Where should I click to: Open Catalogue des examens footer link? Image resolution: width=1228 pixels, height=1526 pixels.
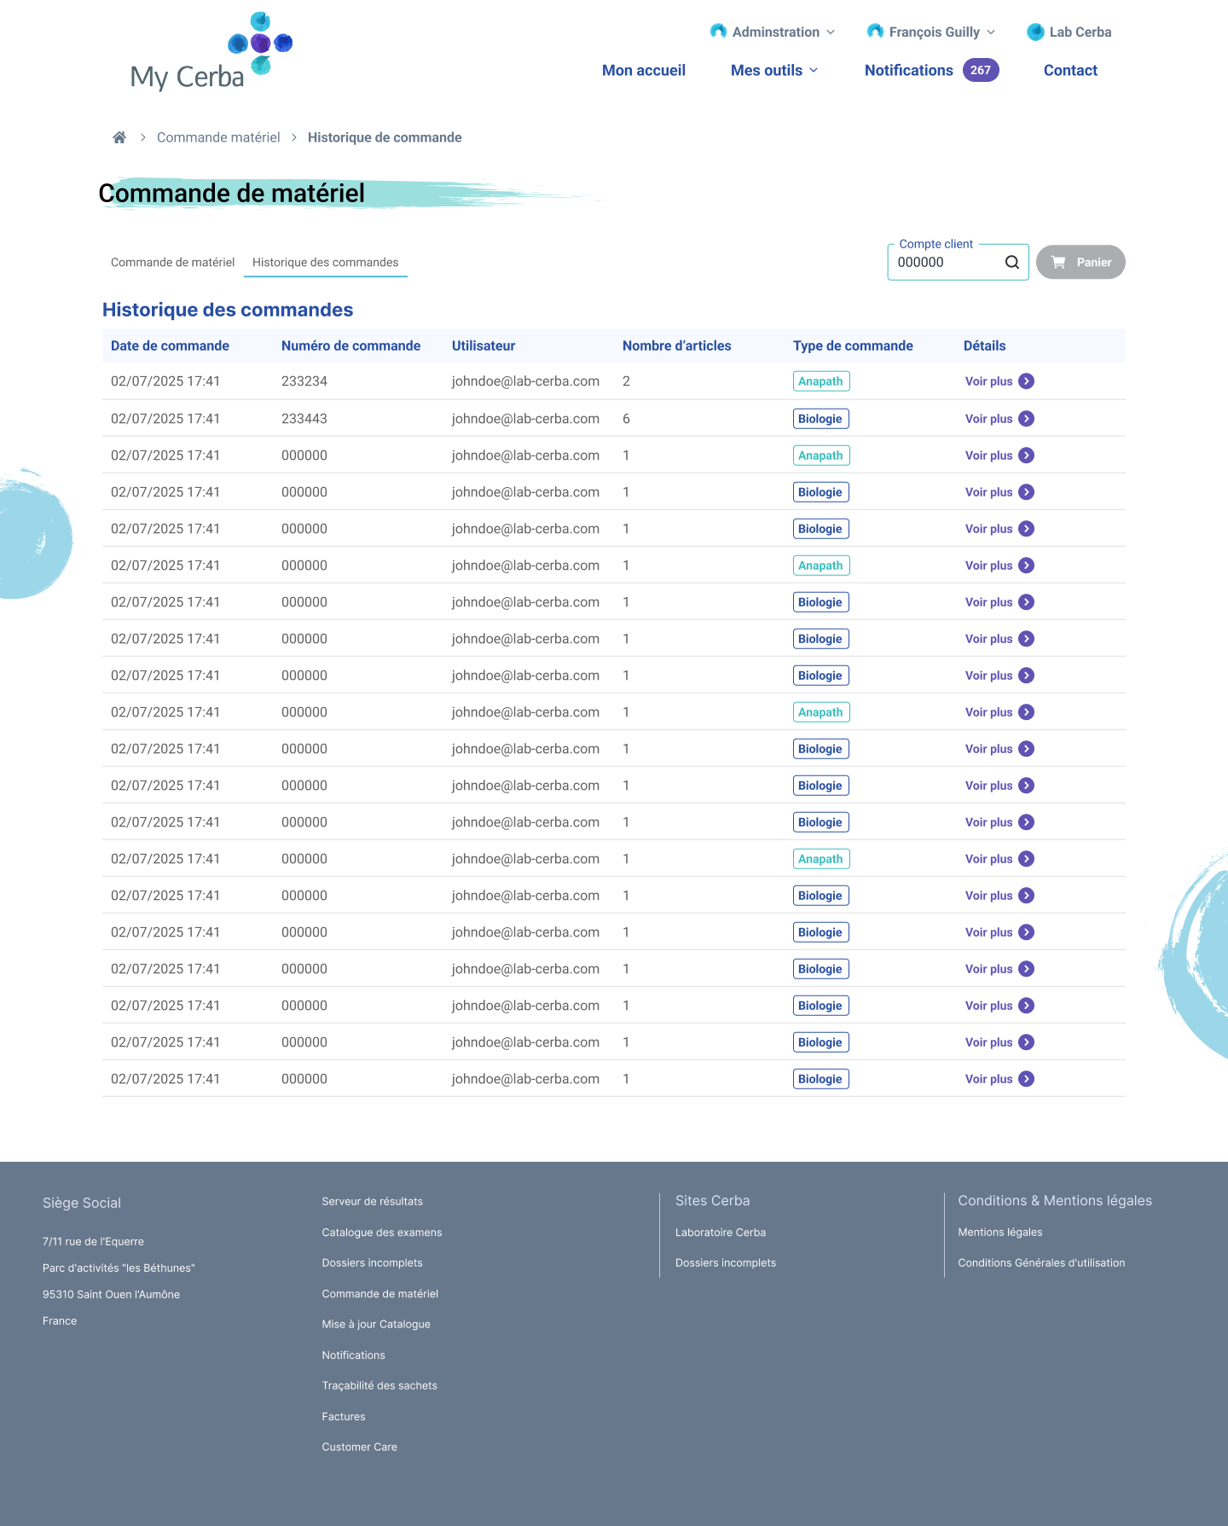(x=381, y=1232)
